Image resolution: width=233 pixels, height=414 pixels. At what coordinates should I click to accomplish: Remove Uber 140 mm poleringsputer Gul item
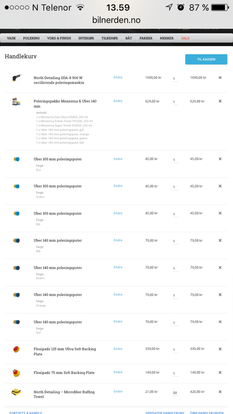220,322
